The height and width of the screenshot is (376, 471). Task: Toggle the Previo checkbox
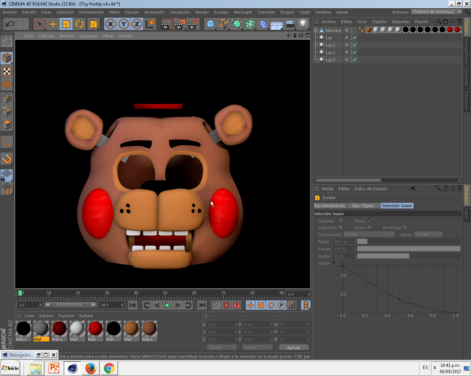pyautogui.click(x=369, y=221)
